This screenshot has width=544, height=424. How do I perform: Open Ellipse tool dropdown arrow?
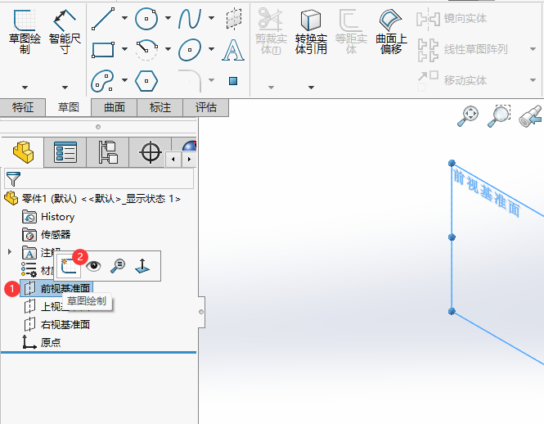click(x=211, y=49)
